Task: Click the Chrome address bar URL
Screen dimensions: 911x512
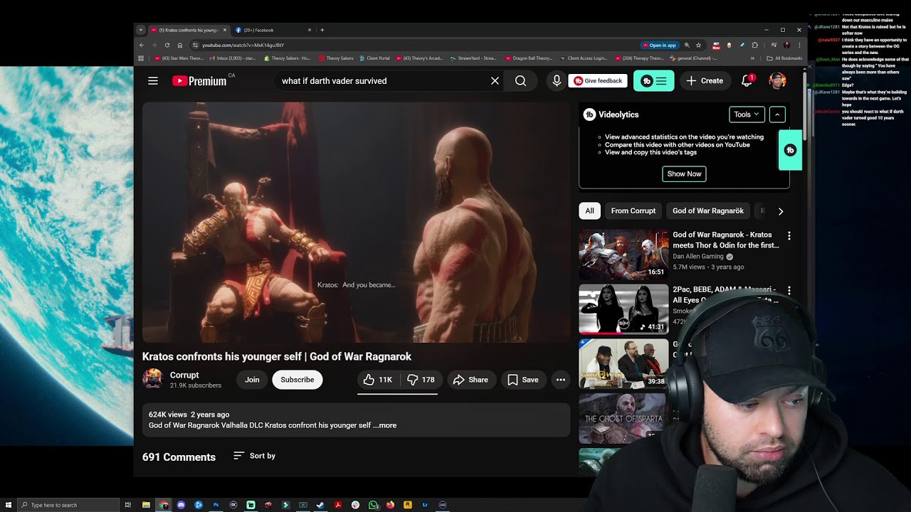Action: click(x=243, y=46)
